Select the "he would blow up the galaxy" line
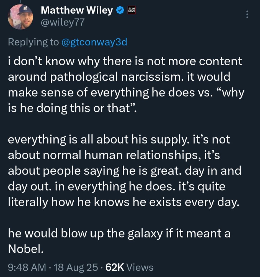Viewport: 260px width, 277px height. point(119,234)
